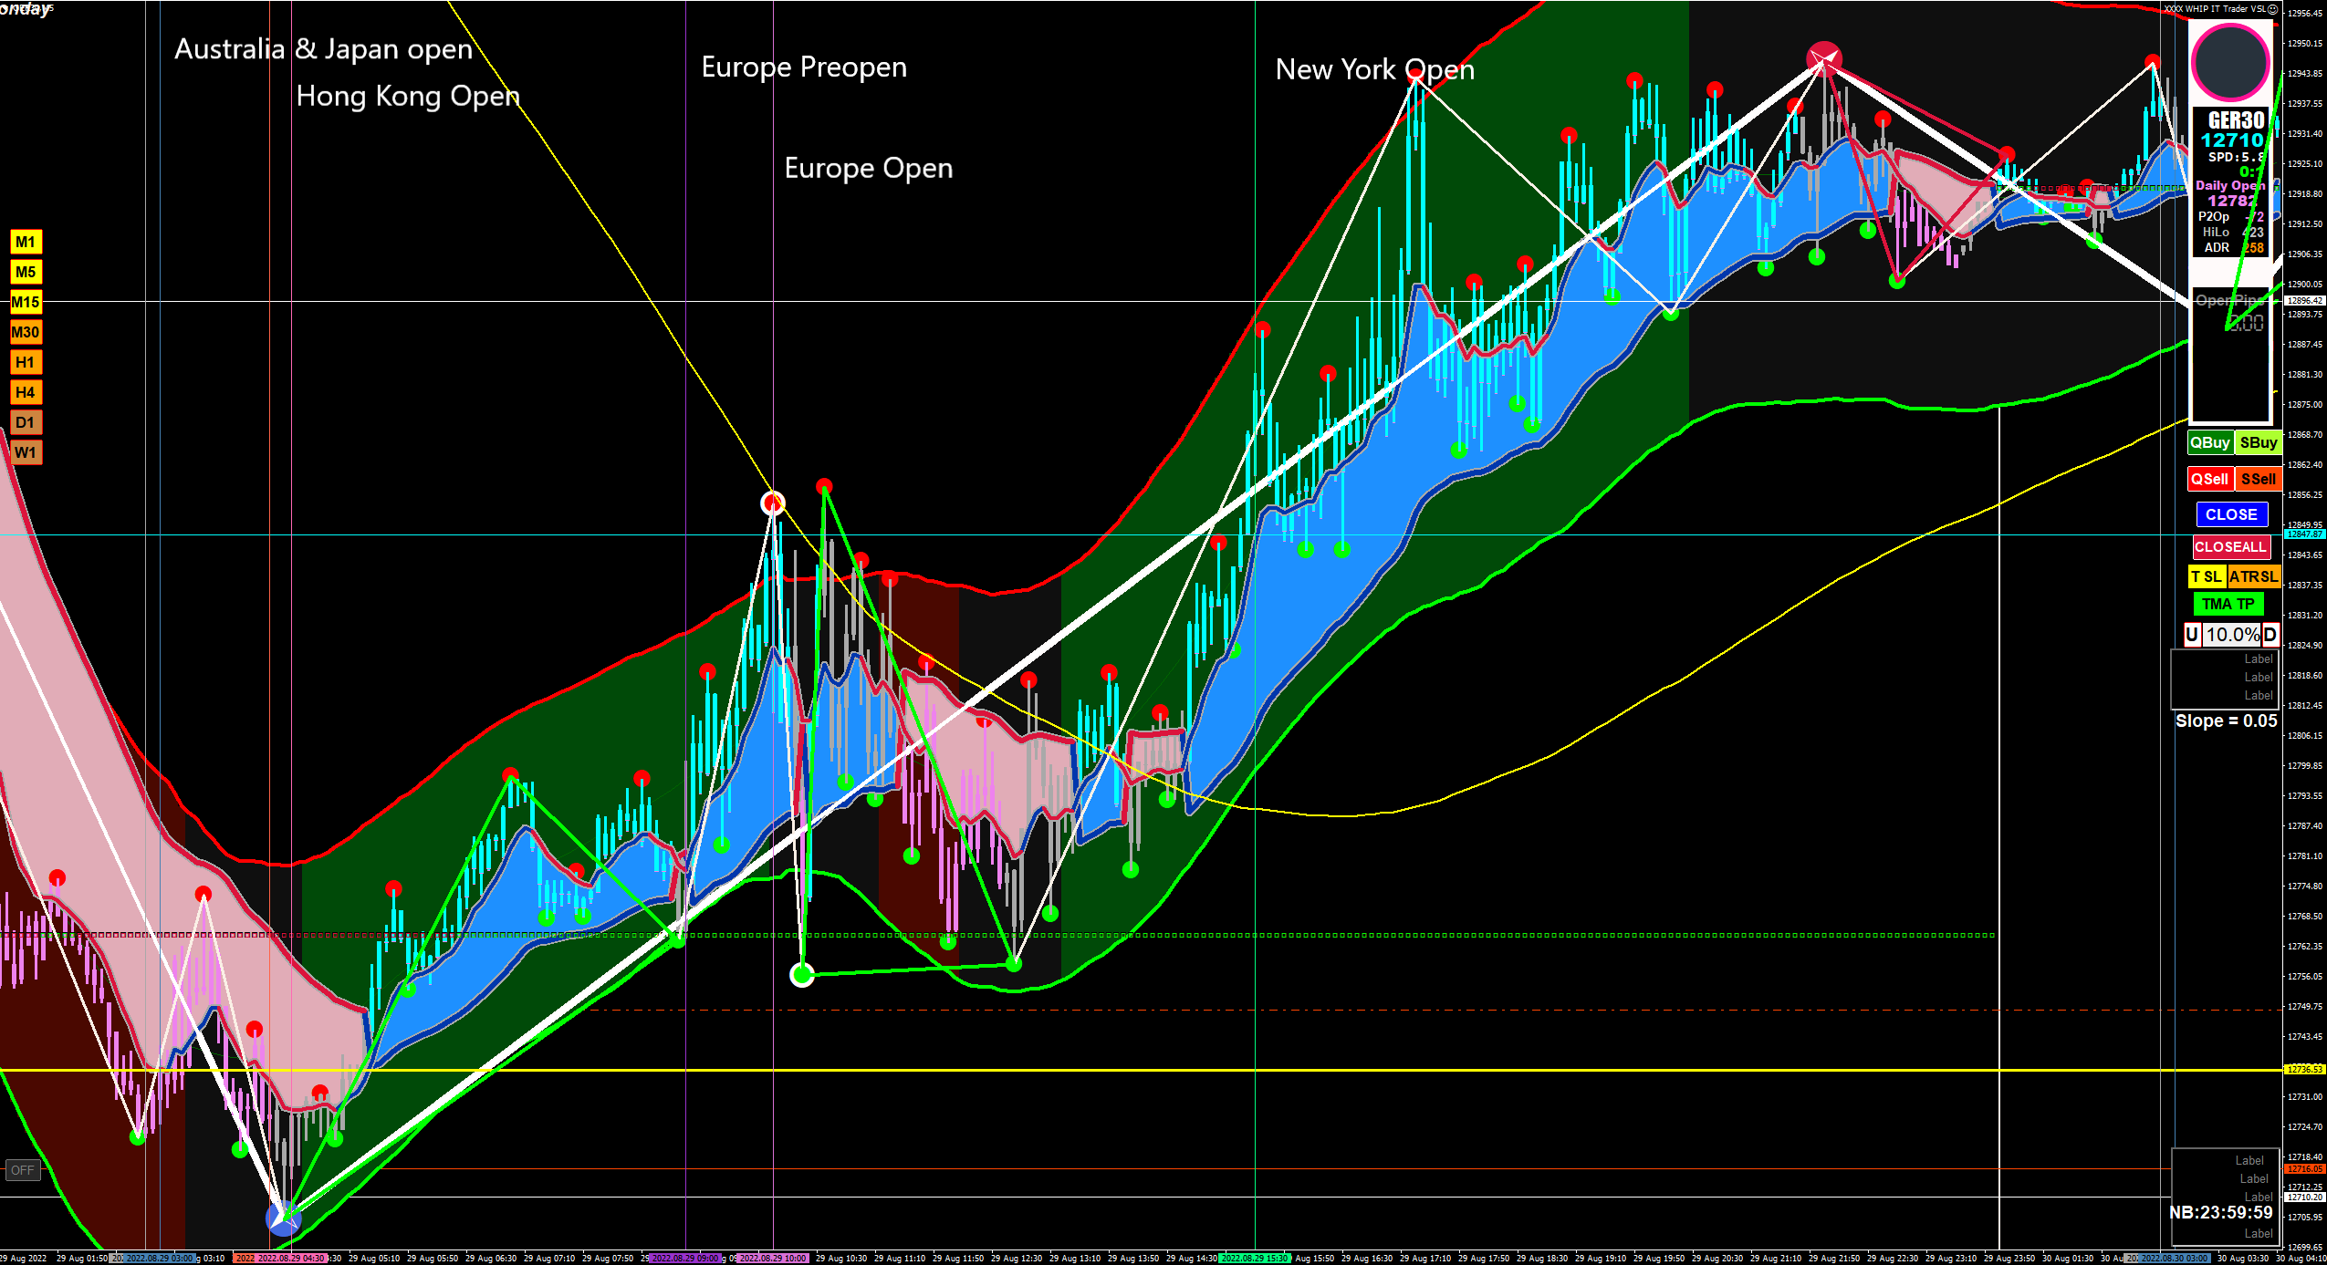This screenshot has width=2327, height=1265.
Task: Select the W1 weekly timeframe
Action: 26,452
